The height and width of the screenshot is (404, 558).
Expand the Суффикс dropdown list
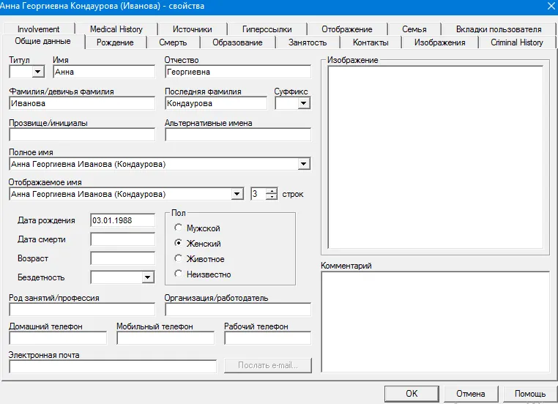coord(304,104)
